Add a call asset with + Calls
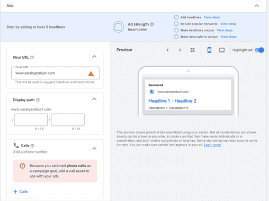 click(21, 191)
